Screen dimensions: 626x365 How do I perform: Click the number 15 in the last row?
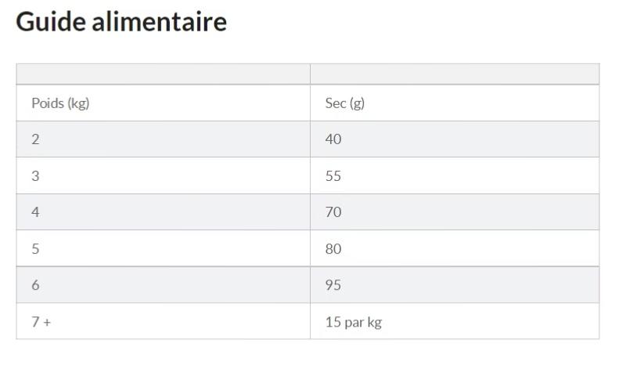point(333,322)
